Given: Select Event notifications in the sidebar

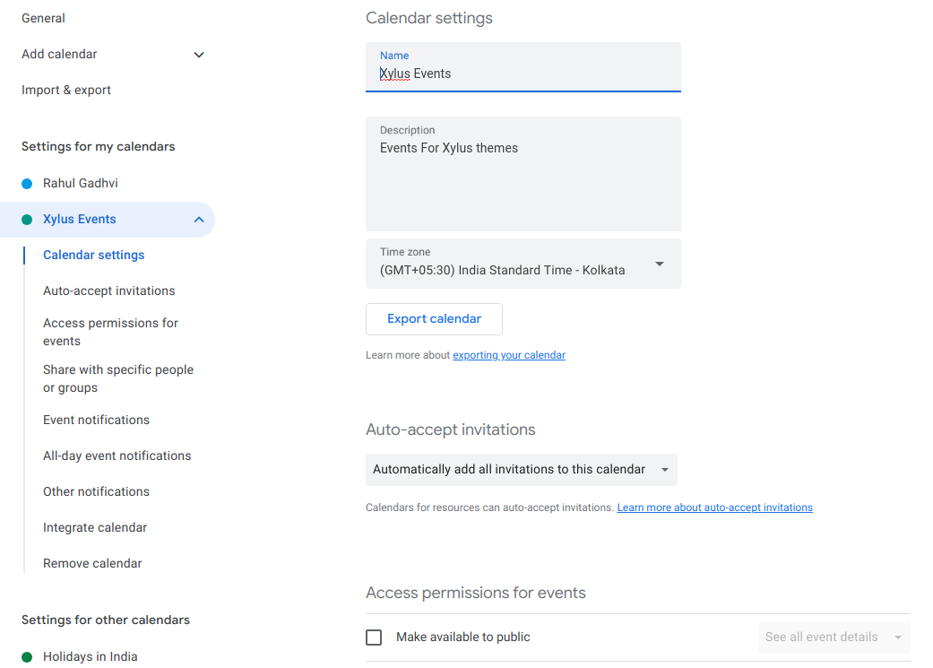Looking at the screenshot, I should 96,420.
